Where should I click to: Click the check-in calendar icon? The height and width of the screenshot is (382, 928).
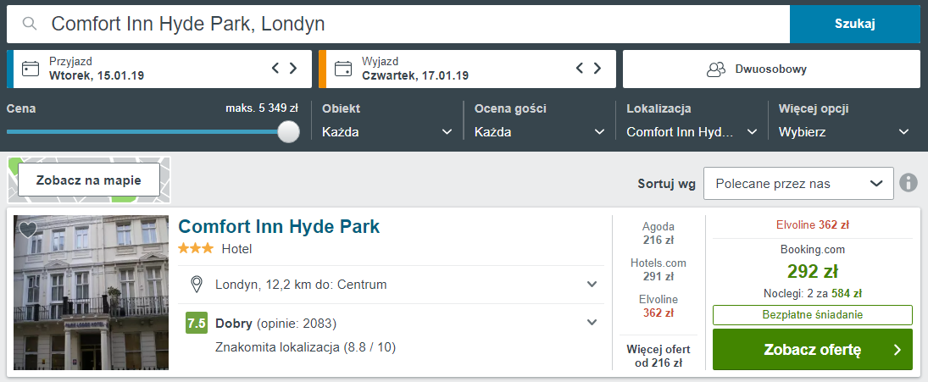point(31,69)
